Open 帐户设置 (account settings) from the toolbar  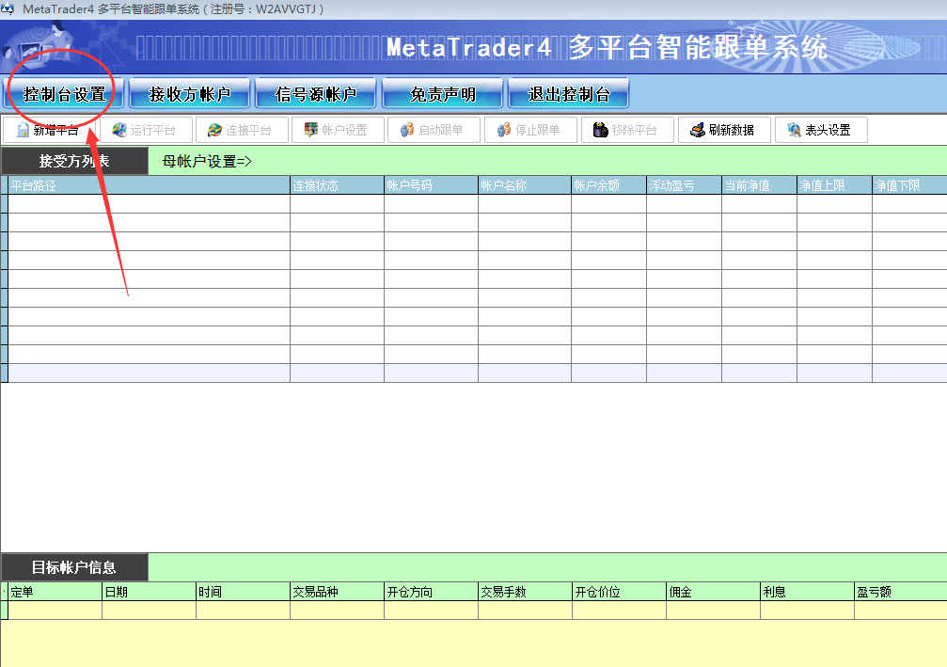click(x=338, y=130)
